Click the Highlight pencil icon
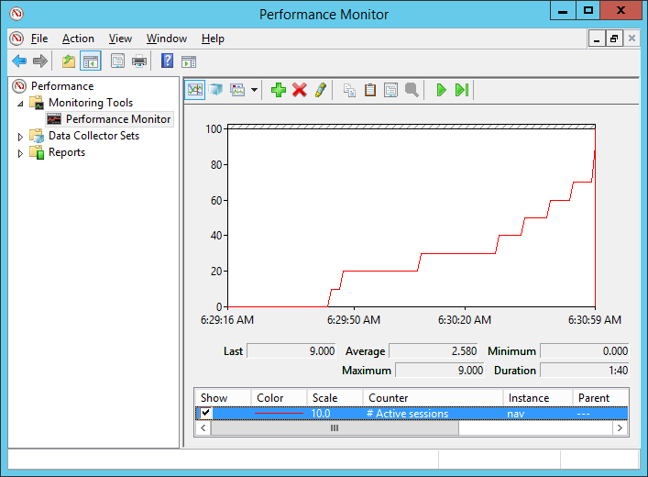Screen dimensions: 648x477 pyautogui.click(x=320, y=90)
